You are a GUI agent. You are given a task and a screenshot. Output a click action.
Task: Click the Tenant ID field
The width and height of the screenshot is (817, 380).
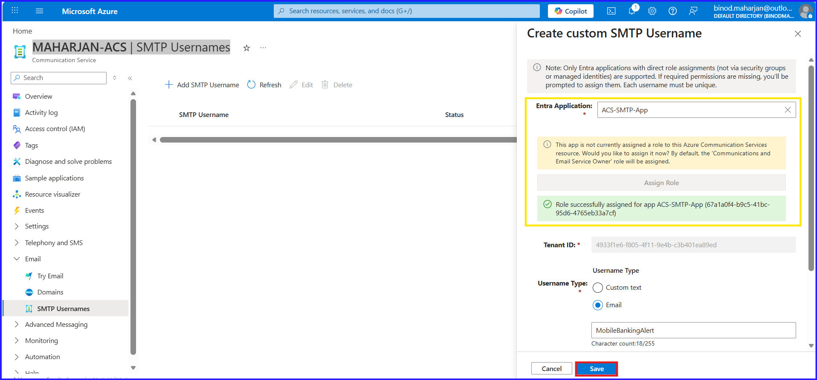coord(693,245)
